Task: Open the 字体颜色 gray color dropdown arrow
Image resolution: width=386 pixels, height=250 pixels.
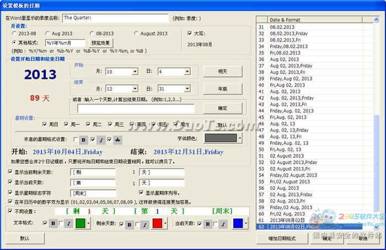Action: (240, 138)
